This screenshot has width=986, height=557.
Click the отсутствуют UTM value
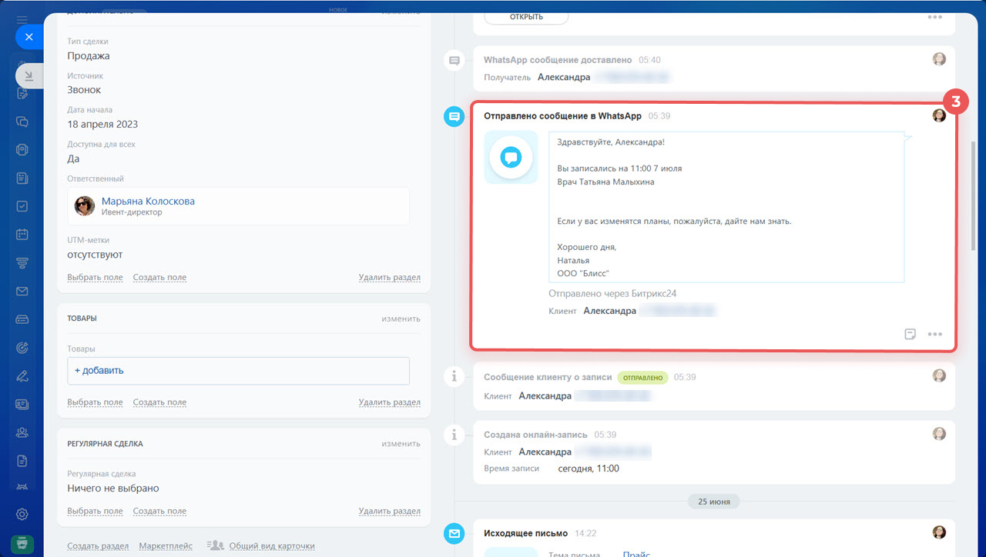coord(95,255)
